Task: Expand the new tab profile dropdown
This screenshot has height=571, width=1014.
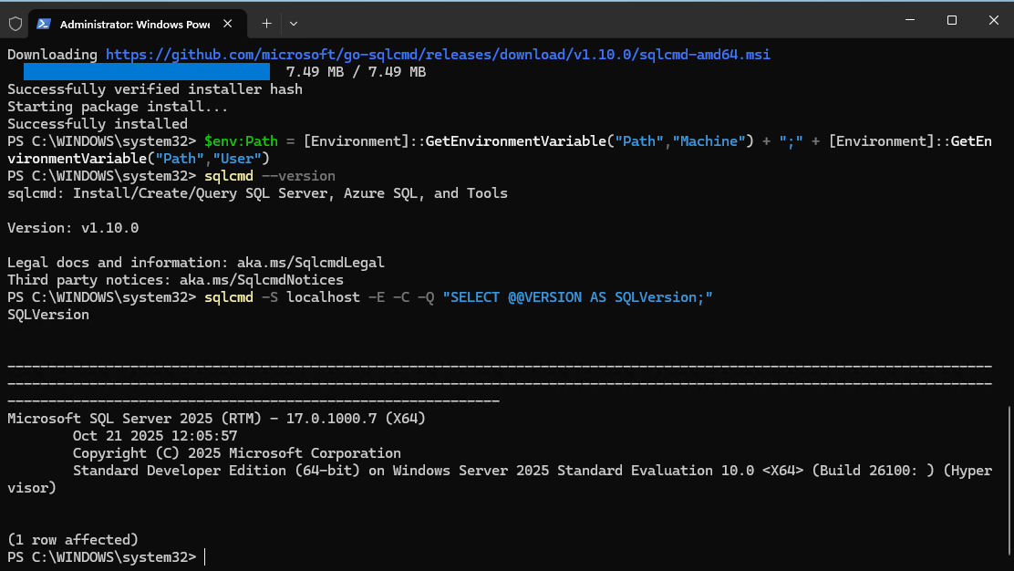Action: tap(294, 24)
